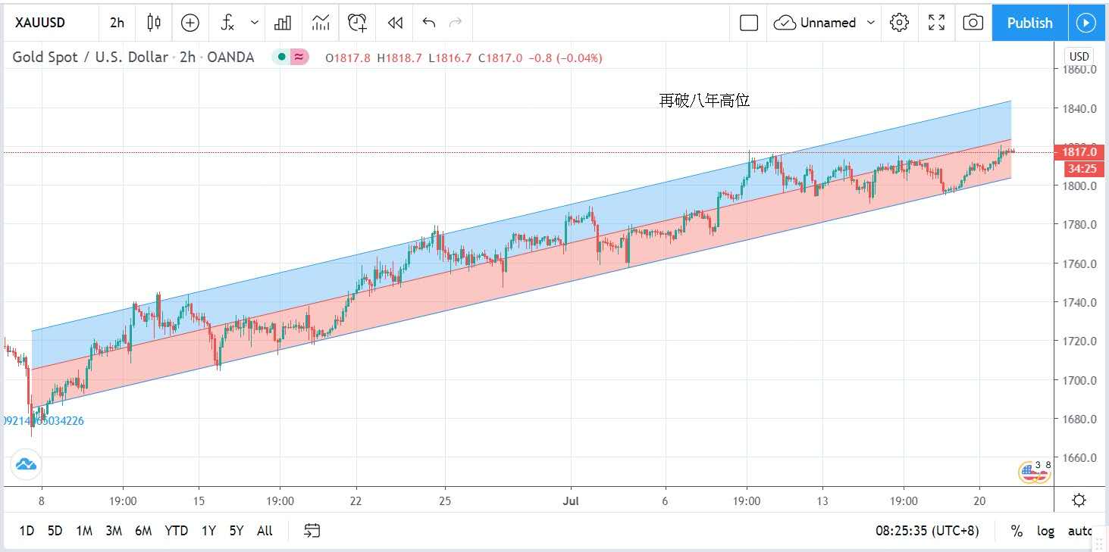This screenshot has width=1109, height=552.
Task: Expand the Unnamed layout dropdown arrow
Action: [x=871, y=23]
